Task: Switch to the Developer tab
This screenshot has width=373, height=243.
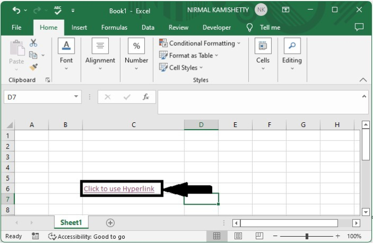Action: (x=217, y=27)
